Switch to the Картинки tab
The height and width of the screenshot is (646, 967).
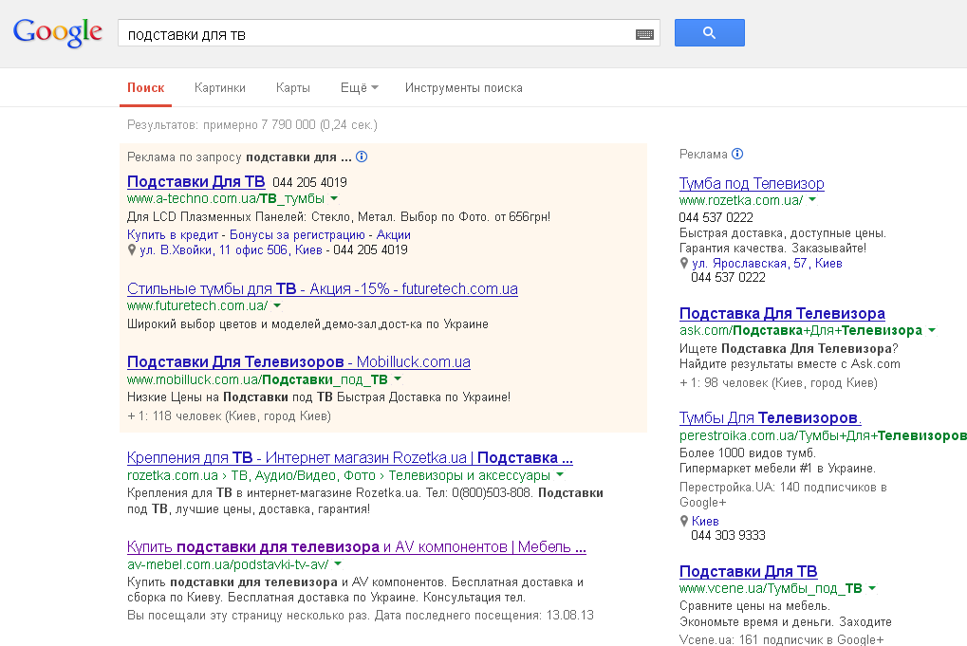pyautogui.click(x=219, y=88)
